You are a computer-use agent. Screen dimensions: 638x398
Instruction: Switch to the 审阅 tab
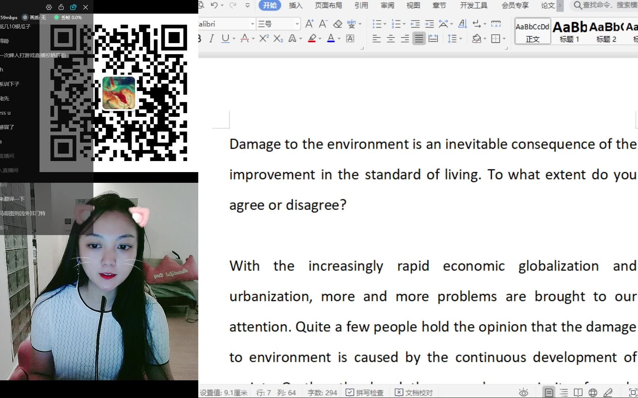(x=387, y=5)
